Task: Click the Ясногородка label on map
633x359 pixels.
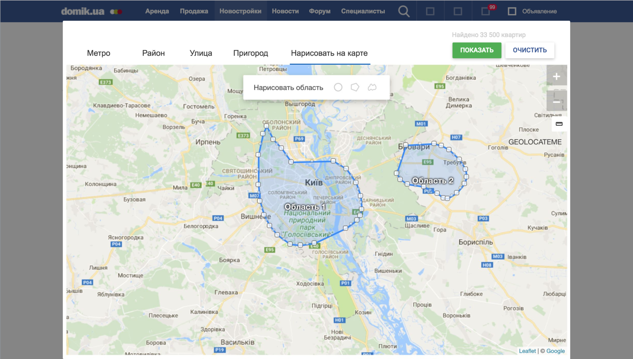Action: (x=125, y=237)
